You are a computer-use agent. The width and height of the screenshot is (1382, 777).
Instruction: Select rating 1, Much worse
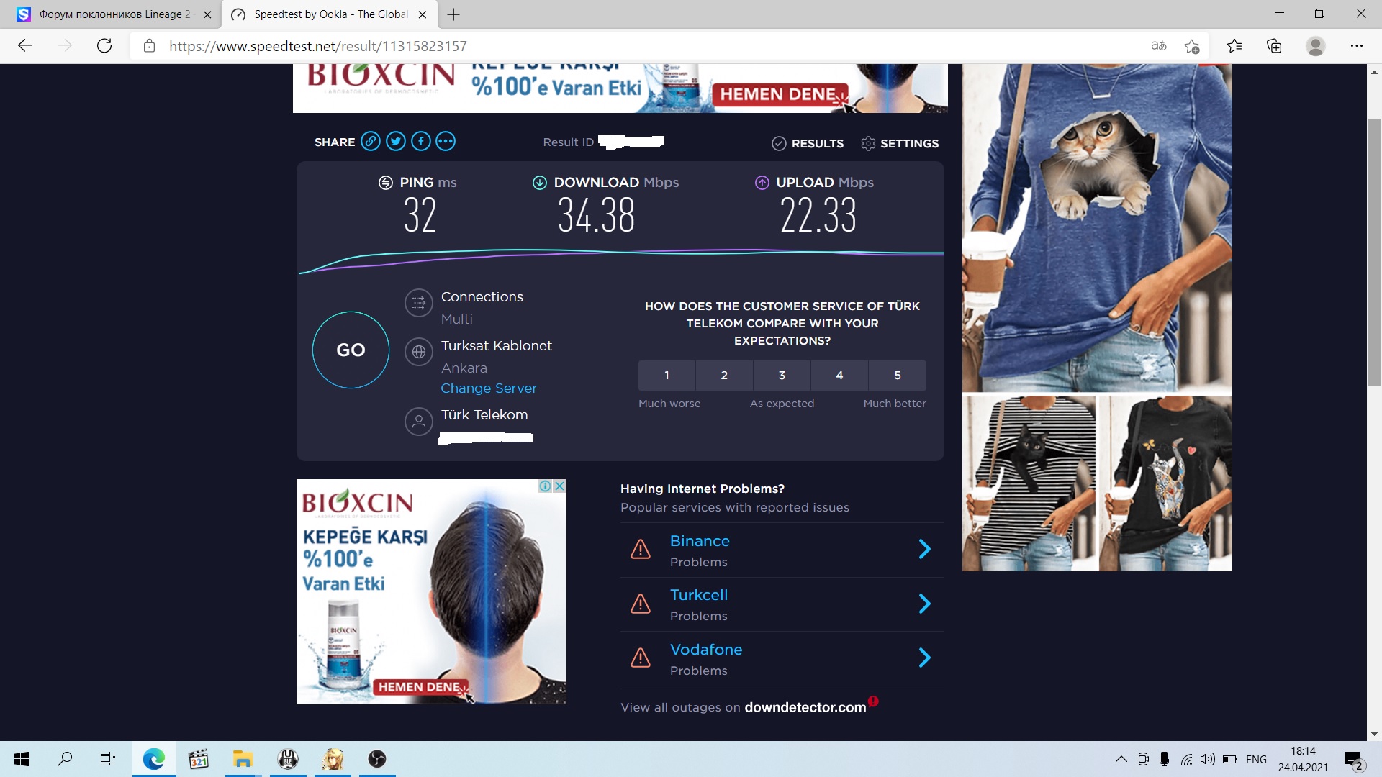(667, 375)
